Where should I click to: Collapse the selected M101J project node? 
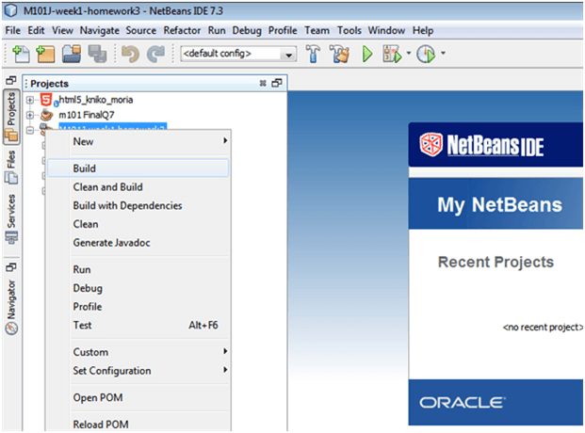click(x=30, y=130)
